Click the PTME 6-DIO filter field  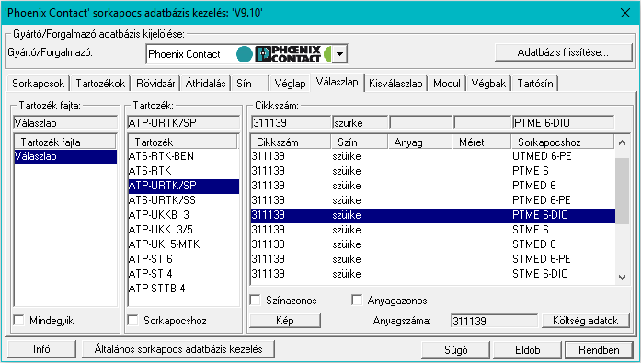[x=563, y=122]
